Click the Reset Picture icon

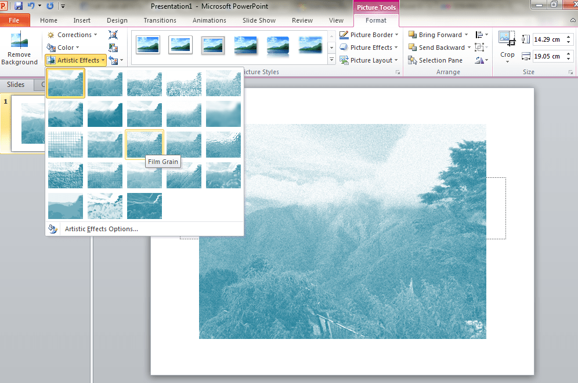(x=112, y=60)
